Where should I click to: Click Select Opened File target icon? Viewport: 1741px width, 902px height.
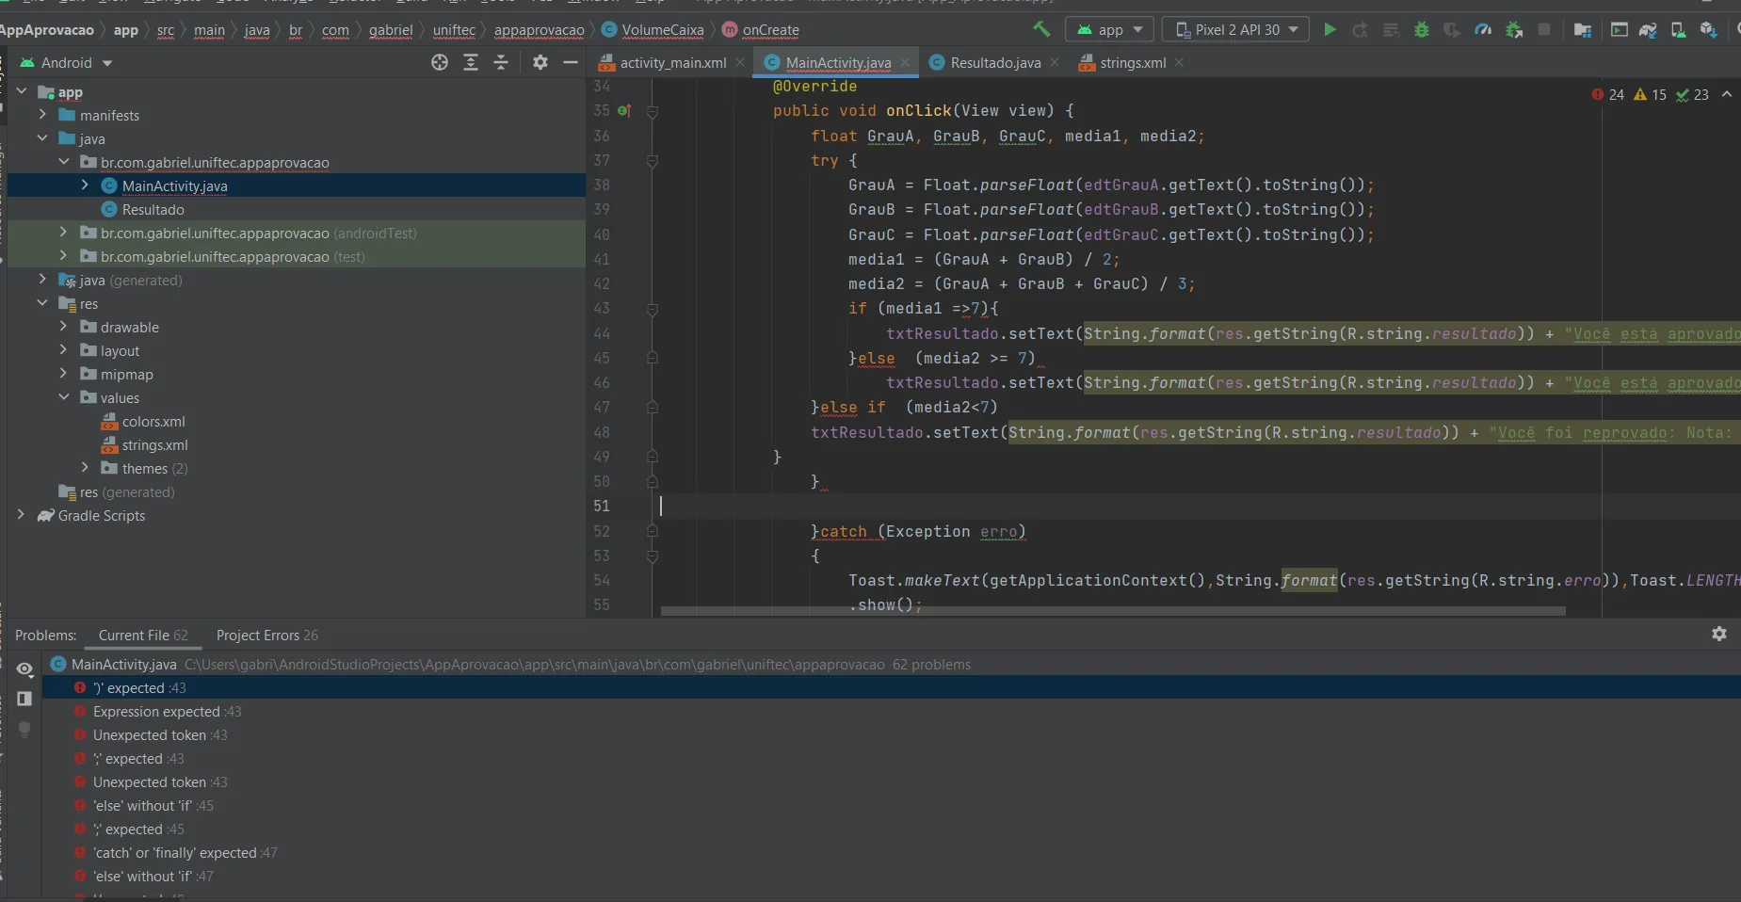[440, 63]
